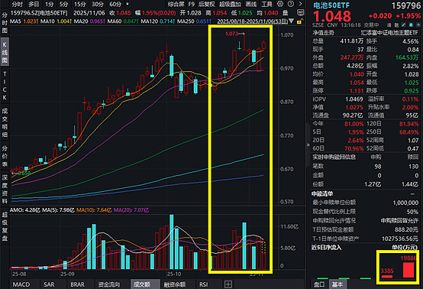The width and height of the screenshot is (423, 289).
Task: Add a new indicator with plus box icon
Action: (228, 284)
